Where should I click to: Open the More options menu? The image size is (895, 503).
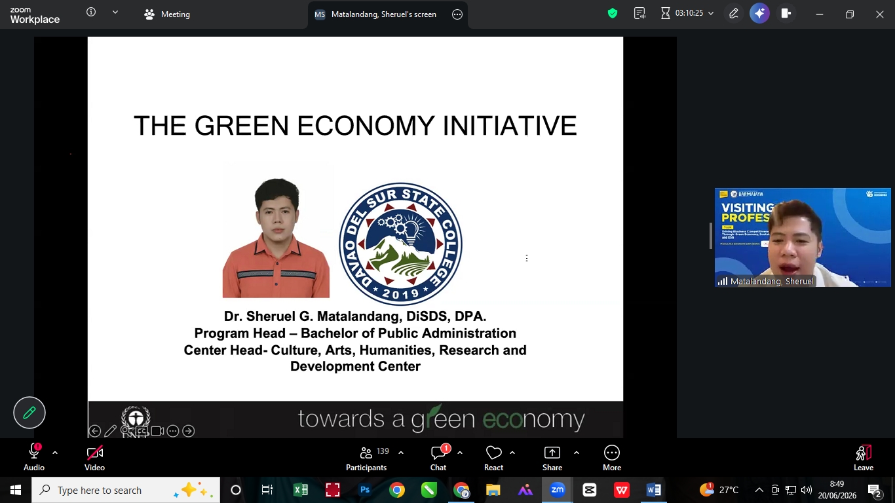tap(612, 457)
